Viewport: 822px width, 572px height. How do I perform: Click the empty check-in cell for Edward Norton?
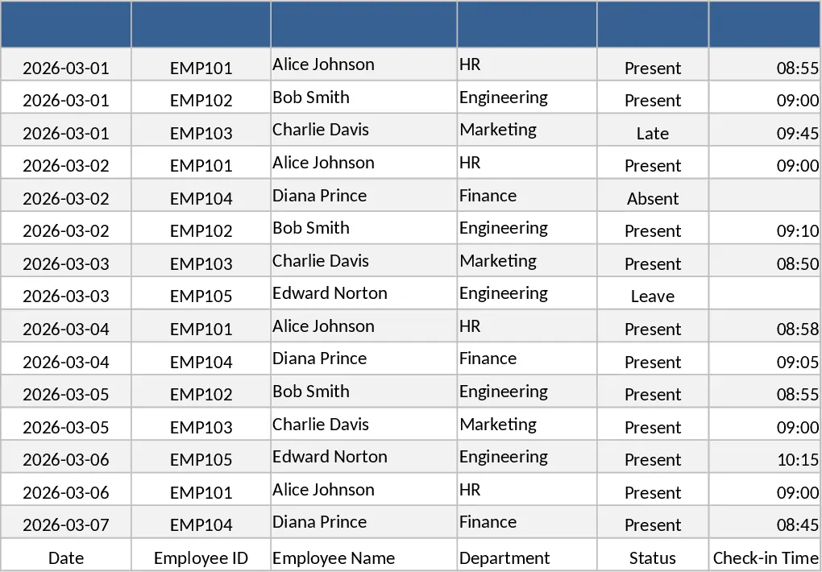click(765, 293)
